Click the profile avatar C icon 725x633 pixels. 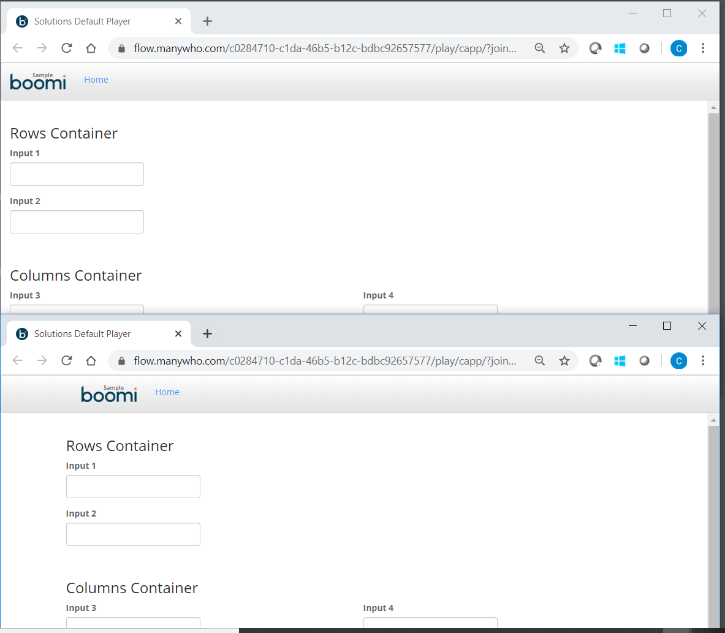pos(678,360)
